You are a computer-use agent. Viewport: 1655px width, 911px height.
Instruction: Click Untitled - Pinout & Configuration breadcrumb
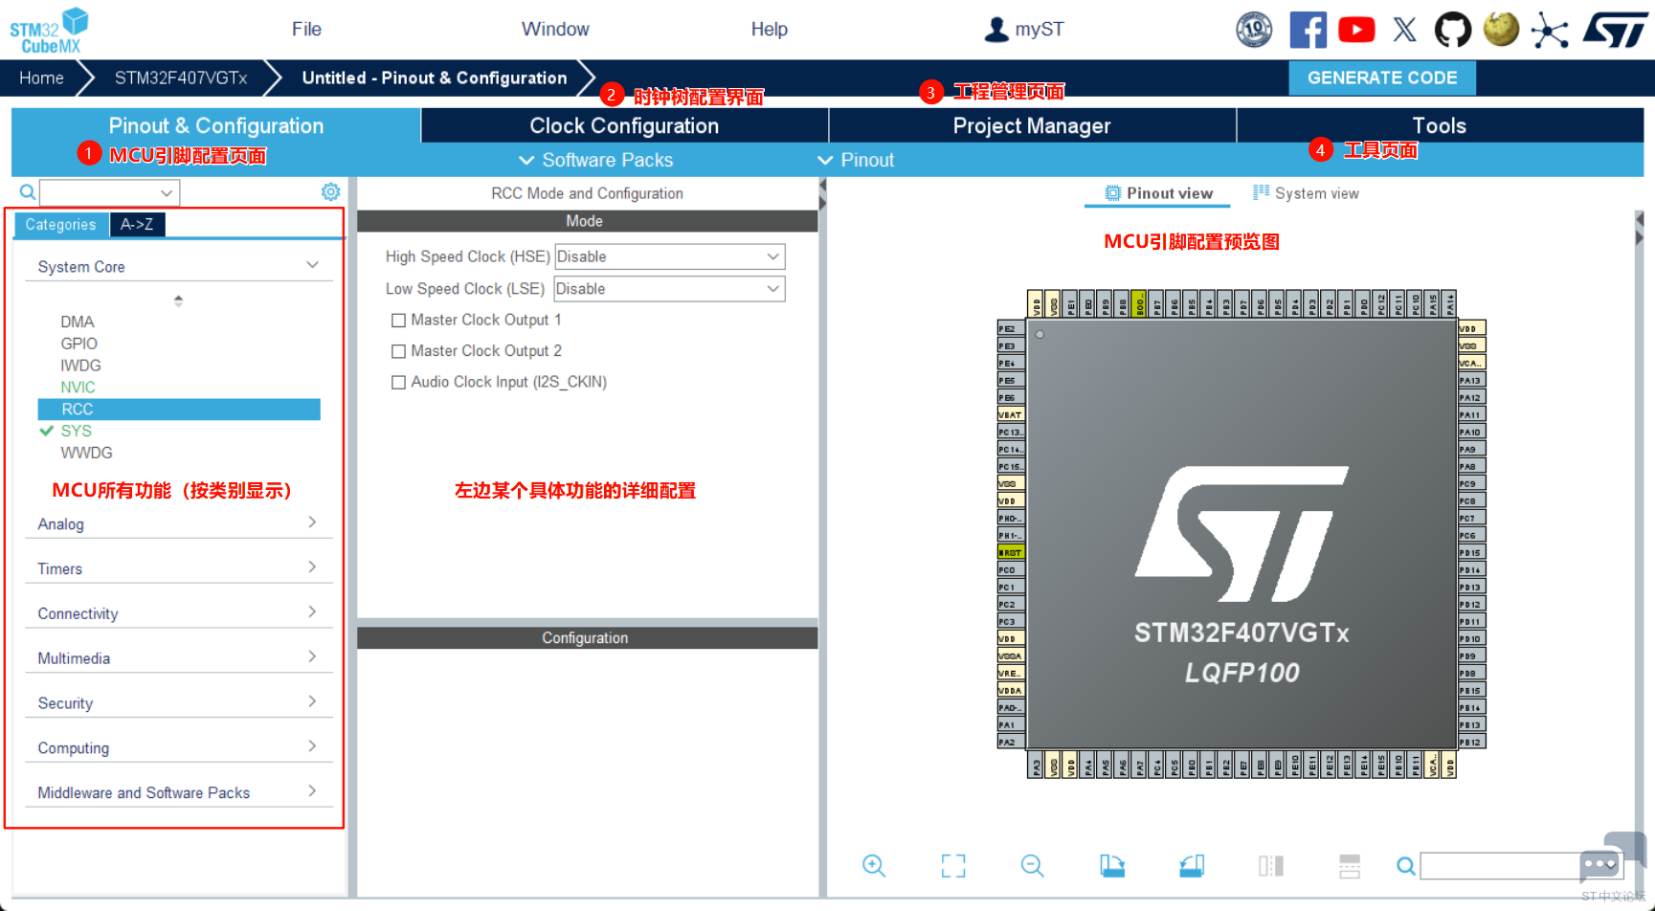[x=435, y=78]
